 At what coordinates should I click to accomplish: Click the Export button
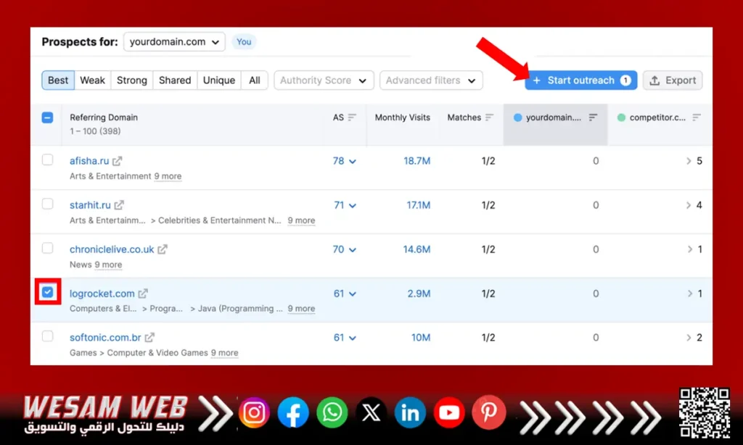point(672,80)
